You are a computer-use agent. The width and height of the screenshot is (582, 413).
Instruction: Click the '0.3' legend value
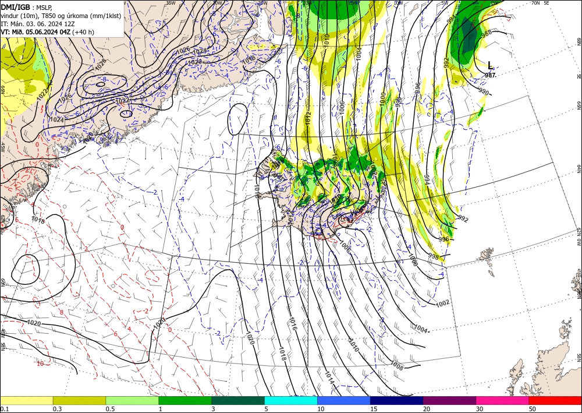(x=57, y=409)
